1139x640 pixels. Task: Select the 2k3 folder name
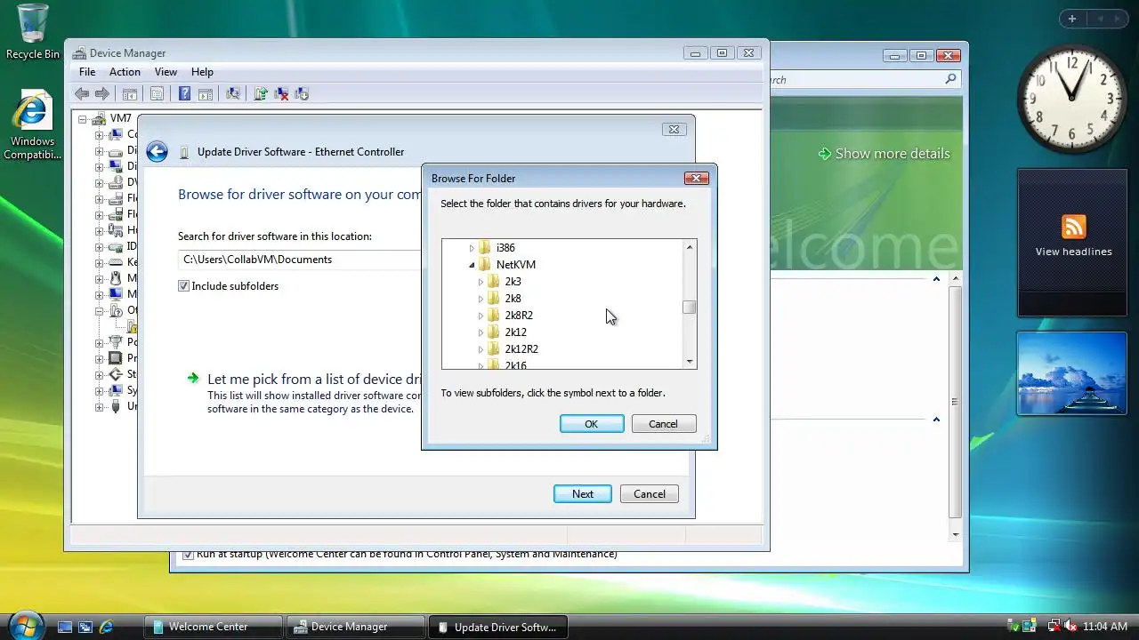[513, 282]
